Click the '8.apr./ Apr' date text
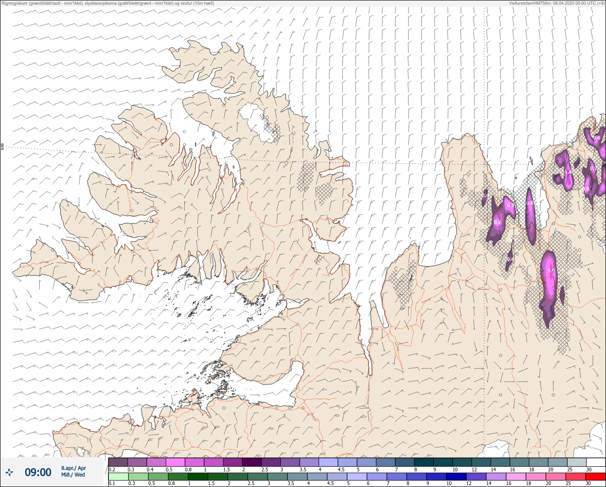606x487 pixels. [x=73, y=468]
